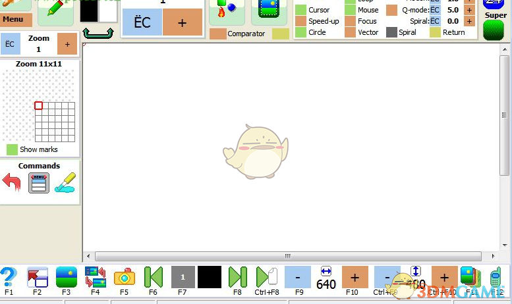Decrease width with F9 minus button
This screenshot has width=512, height=304.
point(298,277)
